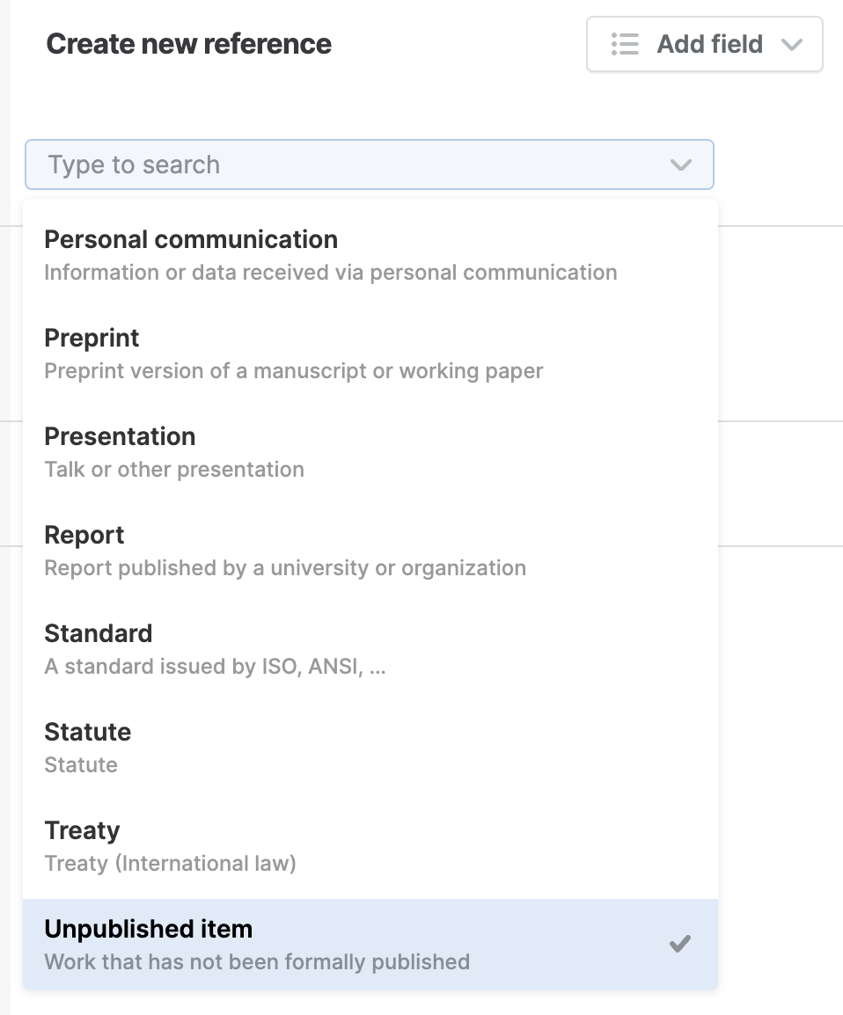Click 'Preprint version of a manuscript' description

click(x=294, y=371)
